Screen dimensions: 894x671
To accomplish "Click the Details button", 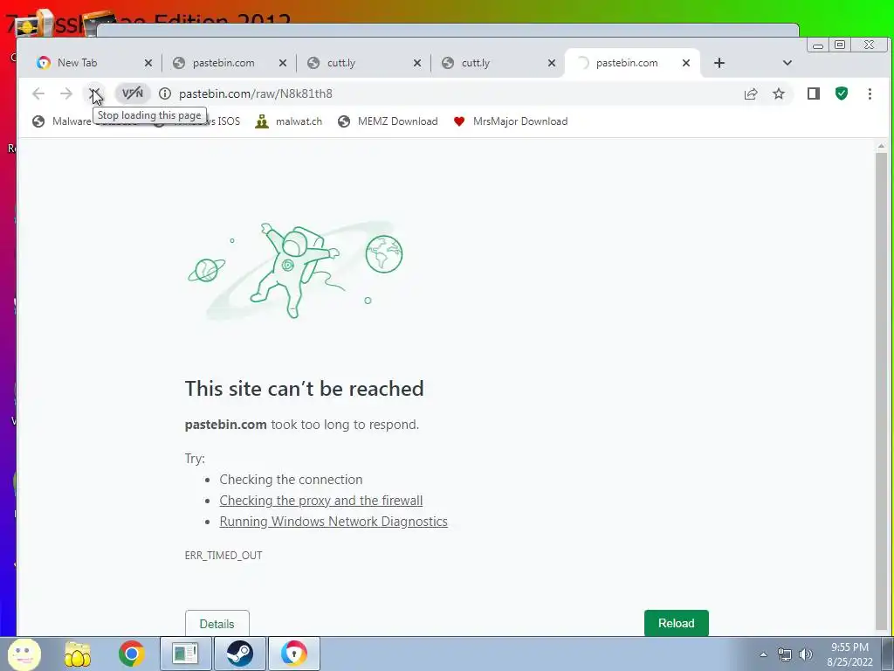I will 217,624.
